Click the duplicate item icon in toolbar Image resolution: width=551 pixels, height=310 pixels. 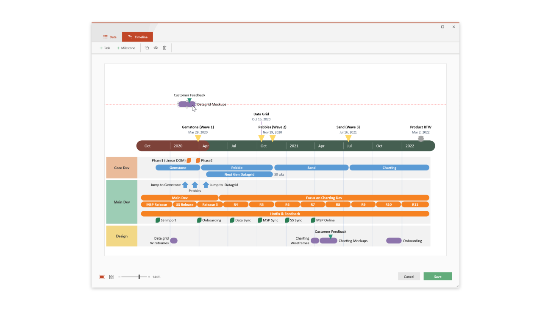147,48
